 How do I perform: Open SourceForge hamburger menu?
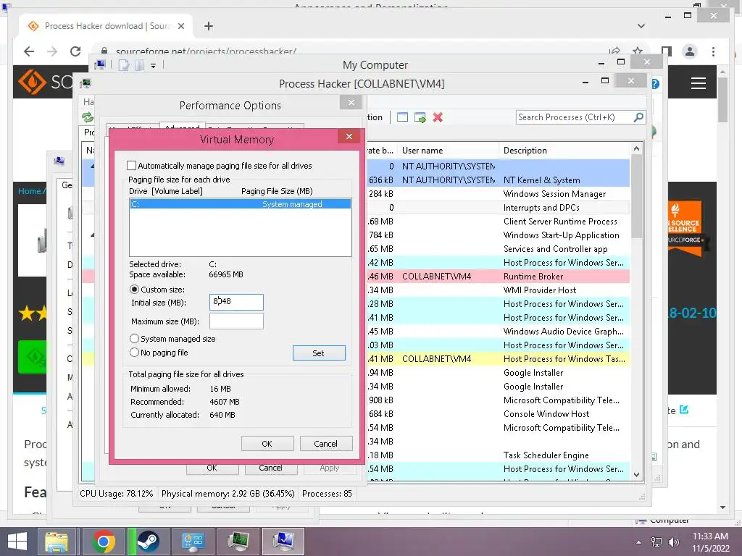click(699, 84)
